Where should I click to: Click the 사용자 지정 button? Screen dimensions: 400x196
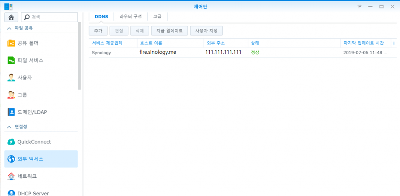pyautogui.click(x=206, y=31)
